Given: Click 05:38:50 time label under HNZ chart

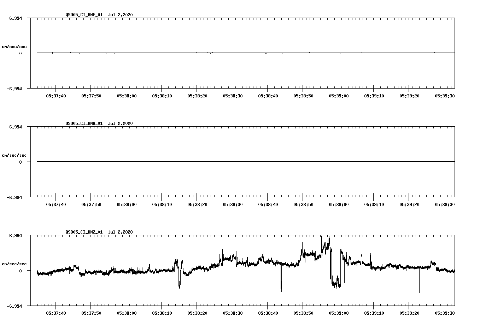Looking at the screenshot, I should coord(303,313).
